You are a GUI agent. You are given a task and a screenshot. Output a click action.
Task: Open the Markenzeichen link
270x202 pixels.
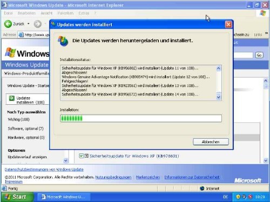(x=148, y=177)
